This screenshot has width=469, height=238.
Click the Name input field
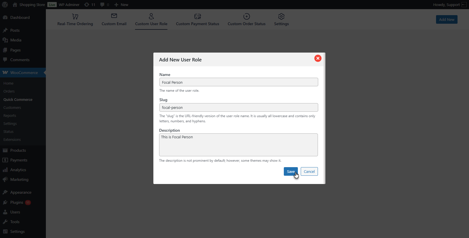click(x=239, y=82)
